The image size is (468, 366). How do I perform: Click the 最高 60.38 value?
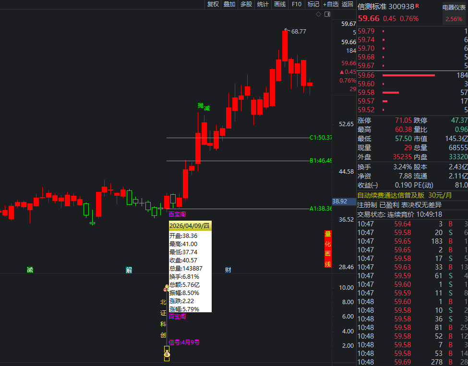tap(403, 130)
